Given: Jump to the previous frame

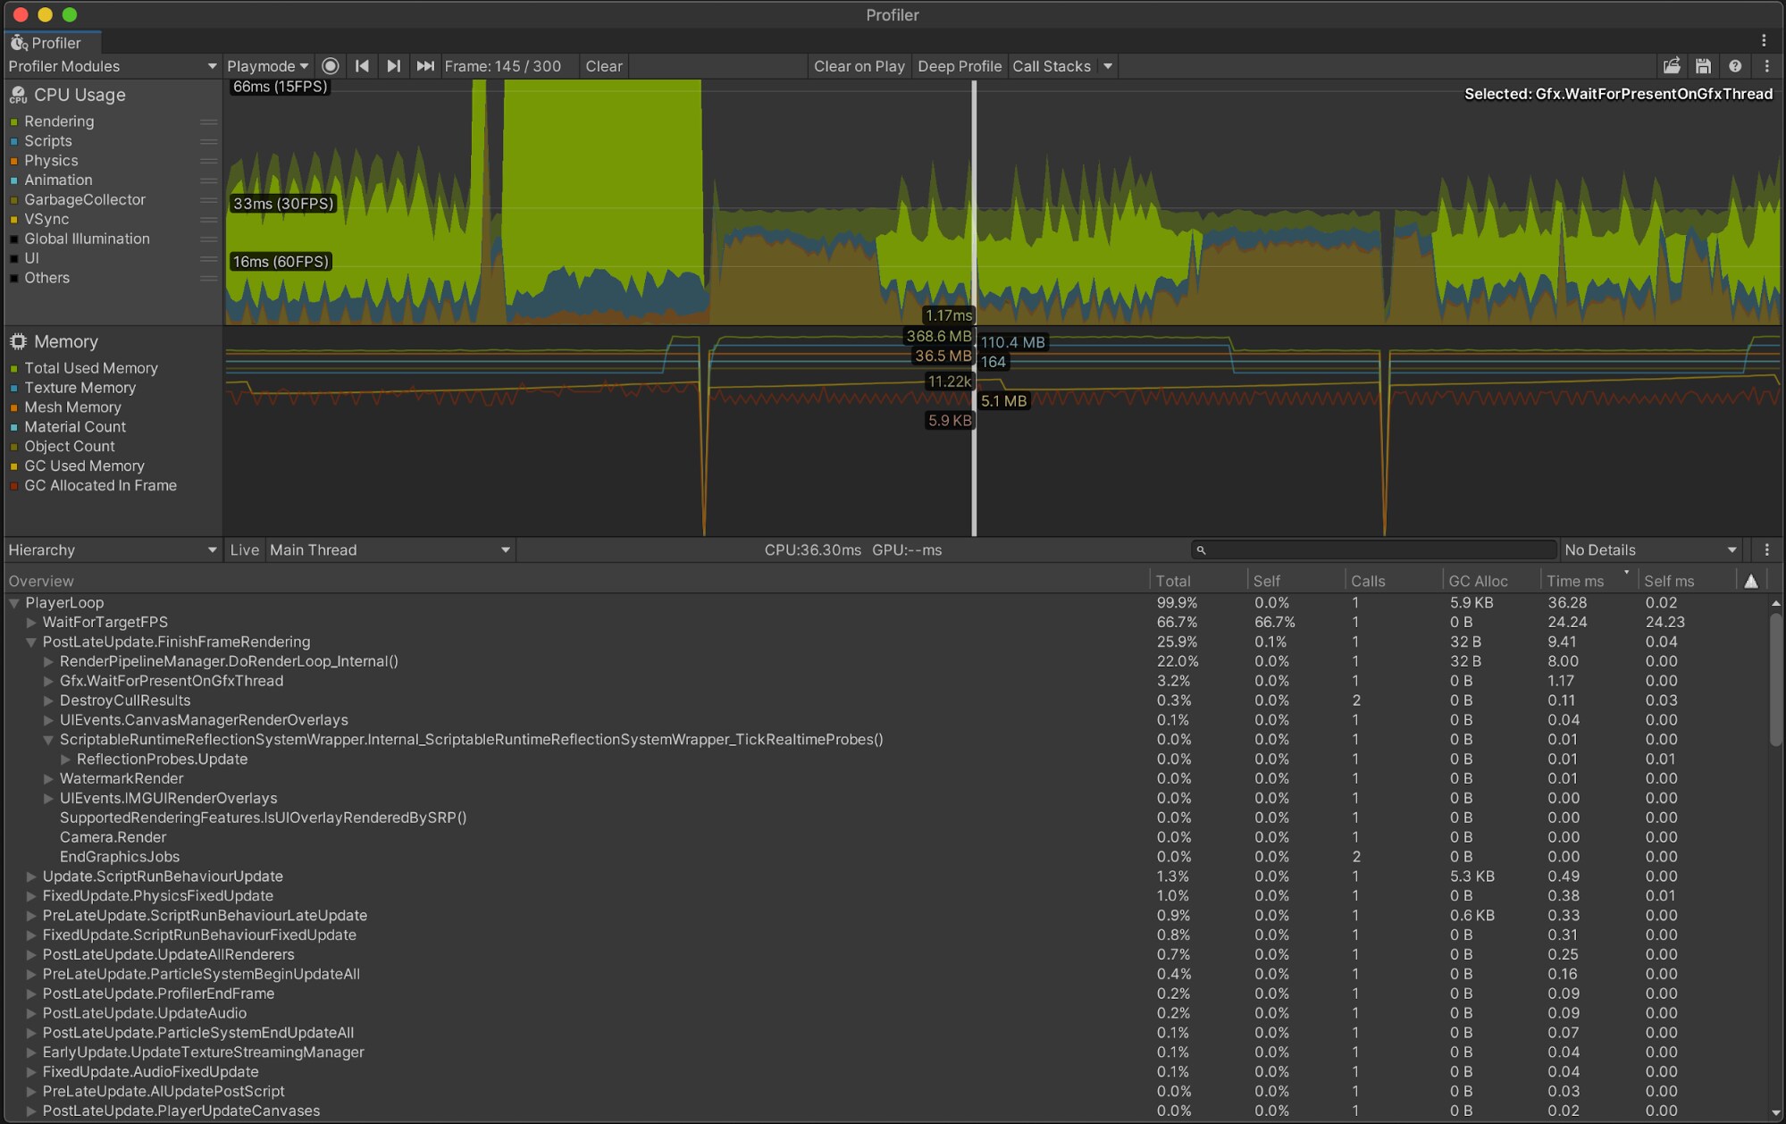Looking at the screenshot, I should (362, 66).
